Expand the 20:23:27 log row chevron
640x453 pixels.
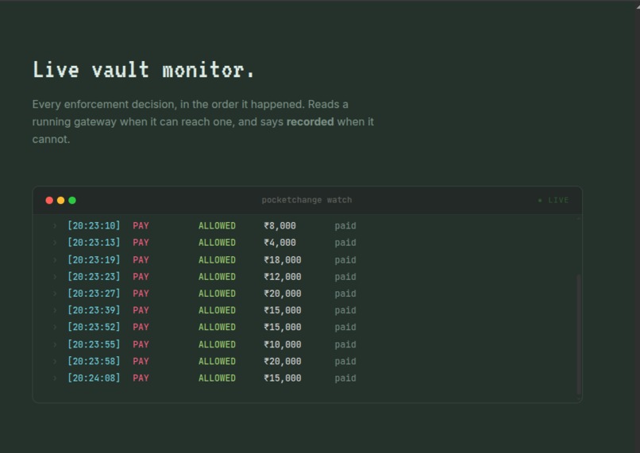pyautogui.click(x=55, y=294)
